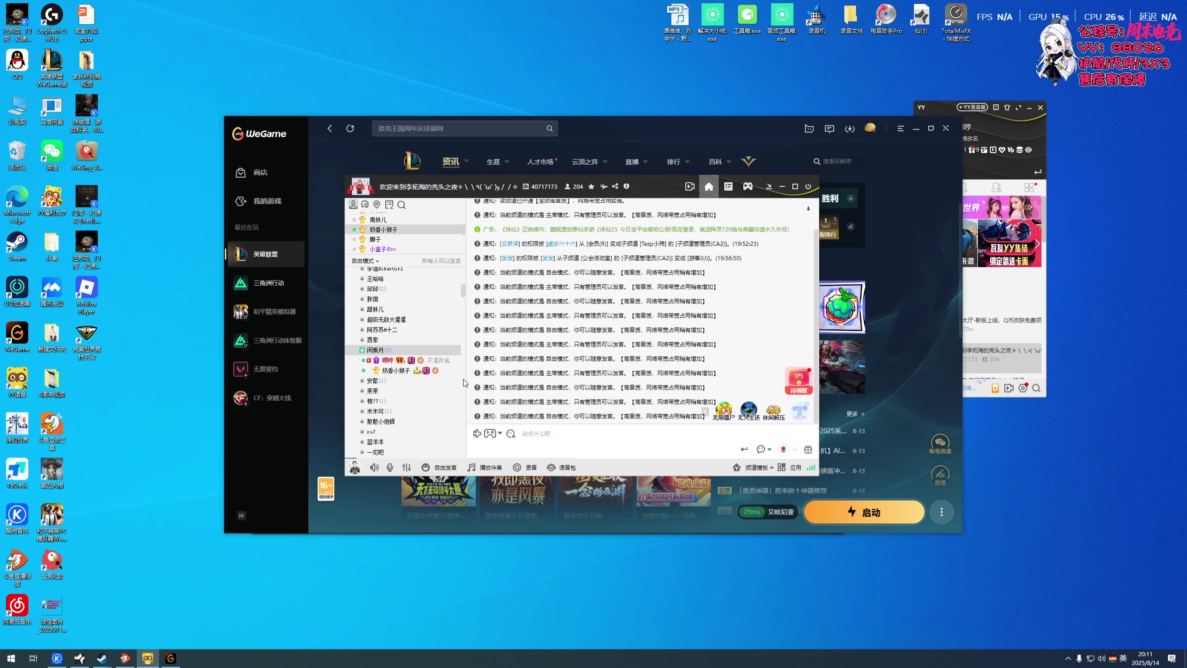Select 三角洲行动 in the recent games list

[266, 283]
